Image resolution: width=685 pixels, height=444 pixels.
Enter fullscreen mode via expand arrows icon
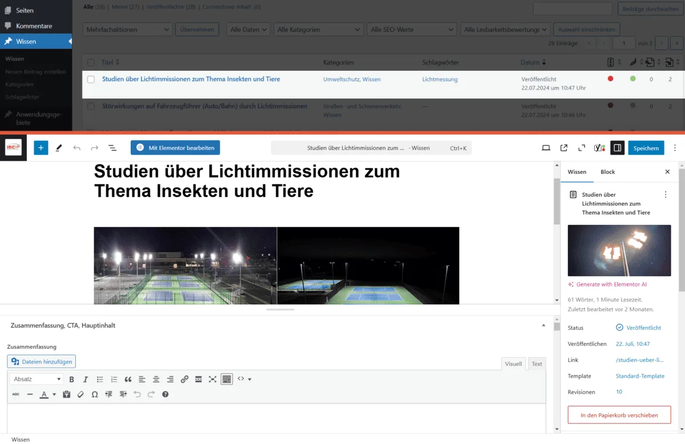(x=582, y=148)
